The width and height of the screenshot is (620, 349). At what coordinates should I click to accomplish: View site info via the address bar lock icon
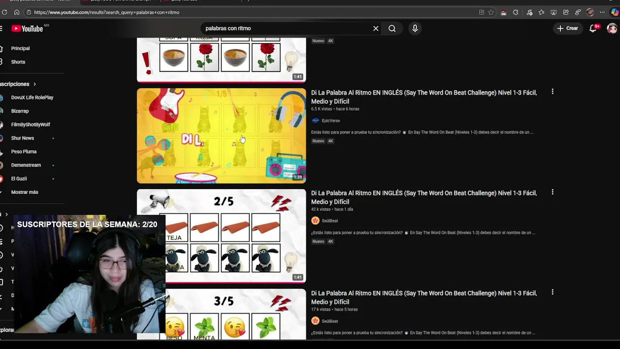(x=29, y=12)
